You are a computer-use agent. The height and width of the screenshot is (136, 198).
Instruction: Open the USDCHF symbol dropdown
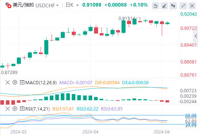point(47,5)
